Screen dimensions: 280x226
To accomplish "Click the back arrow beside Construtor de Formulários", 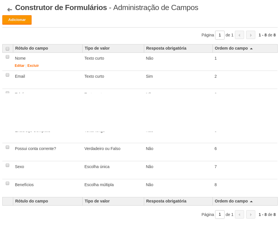I will pos(9,10).
